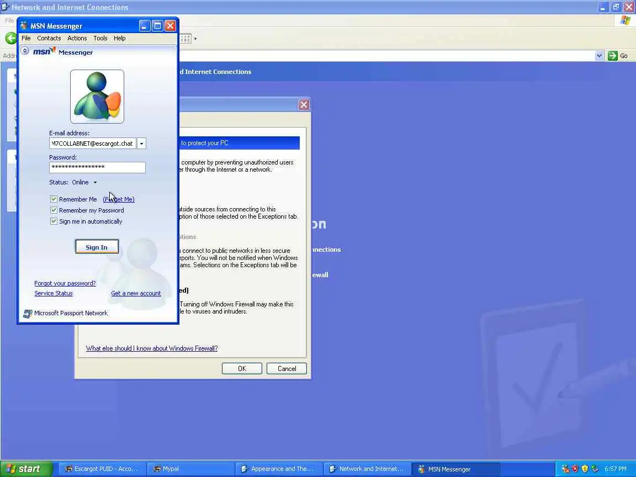Image resolution: width=636 pixels, height=477 pixels.
Task: Restore down the Network and Internet Connections window
Action: [x=616, y=7]
